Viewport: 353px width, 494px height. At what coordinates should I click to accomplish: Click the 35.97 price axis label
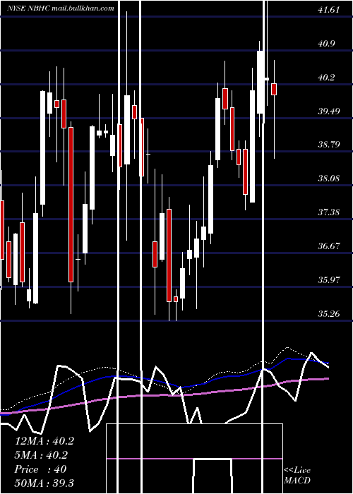click(x=329, y=279)
